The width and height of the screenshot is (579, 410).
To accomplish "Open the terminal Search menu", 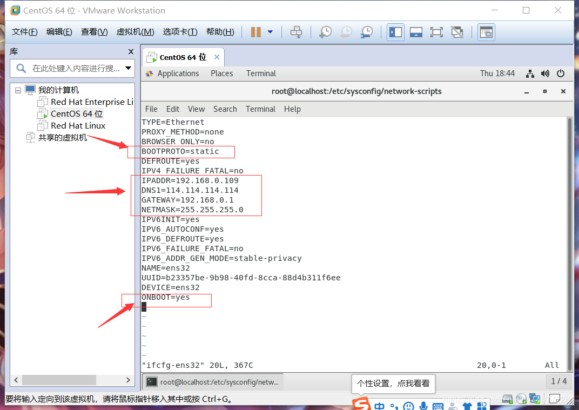I will click(x=225, y=109).
